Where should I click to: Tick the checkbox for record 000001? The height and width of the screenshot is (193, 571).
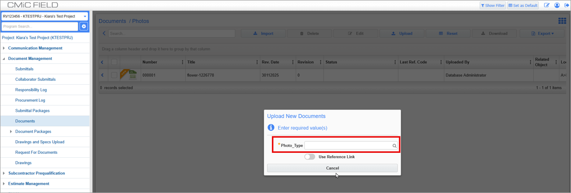114,75
